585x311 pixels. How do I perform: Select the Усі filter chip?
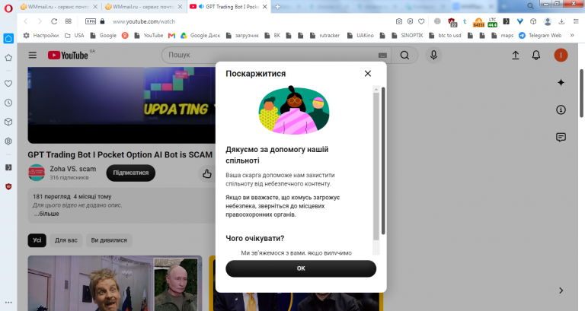pos(37,240)
